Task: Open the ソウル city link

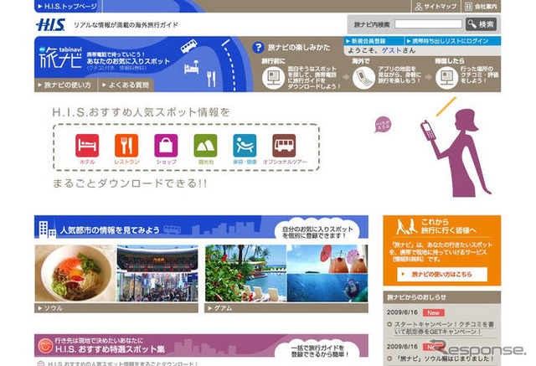Action: pyautogui.click(x=116, y=308)
